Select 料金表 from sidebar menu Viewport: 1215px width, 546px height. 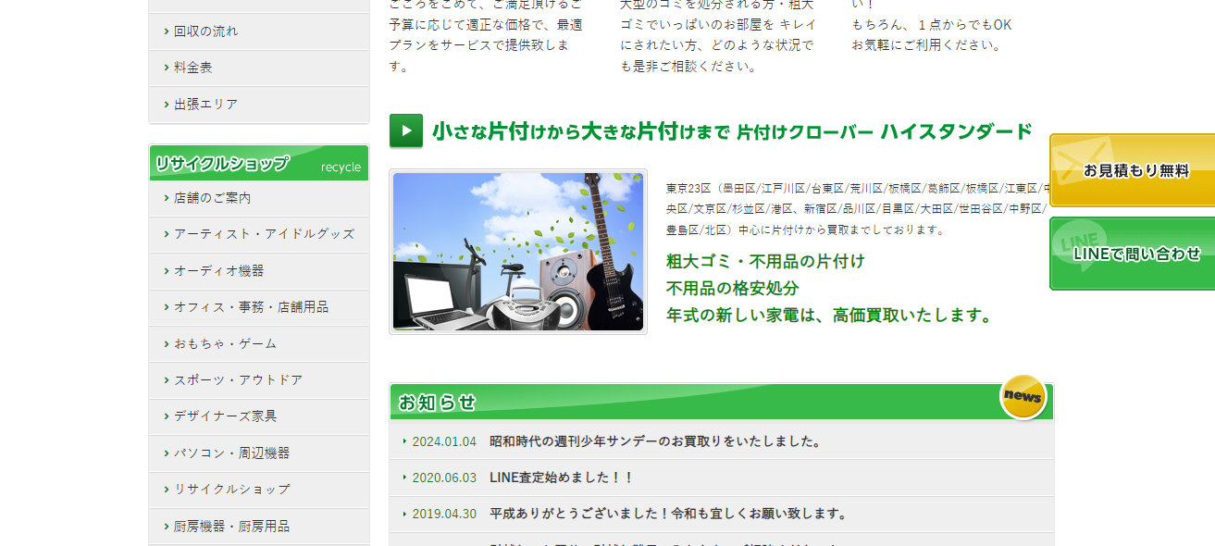click(x=192, y=68)
